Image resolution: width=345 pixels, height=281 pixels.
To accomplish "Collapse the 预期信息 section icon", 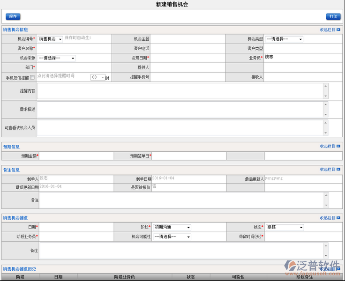I will [338, 147].
